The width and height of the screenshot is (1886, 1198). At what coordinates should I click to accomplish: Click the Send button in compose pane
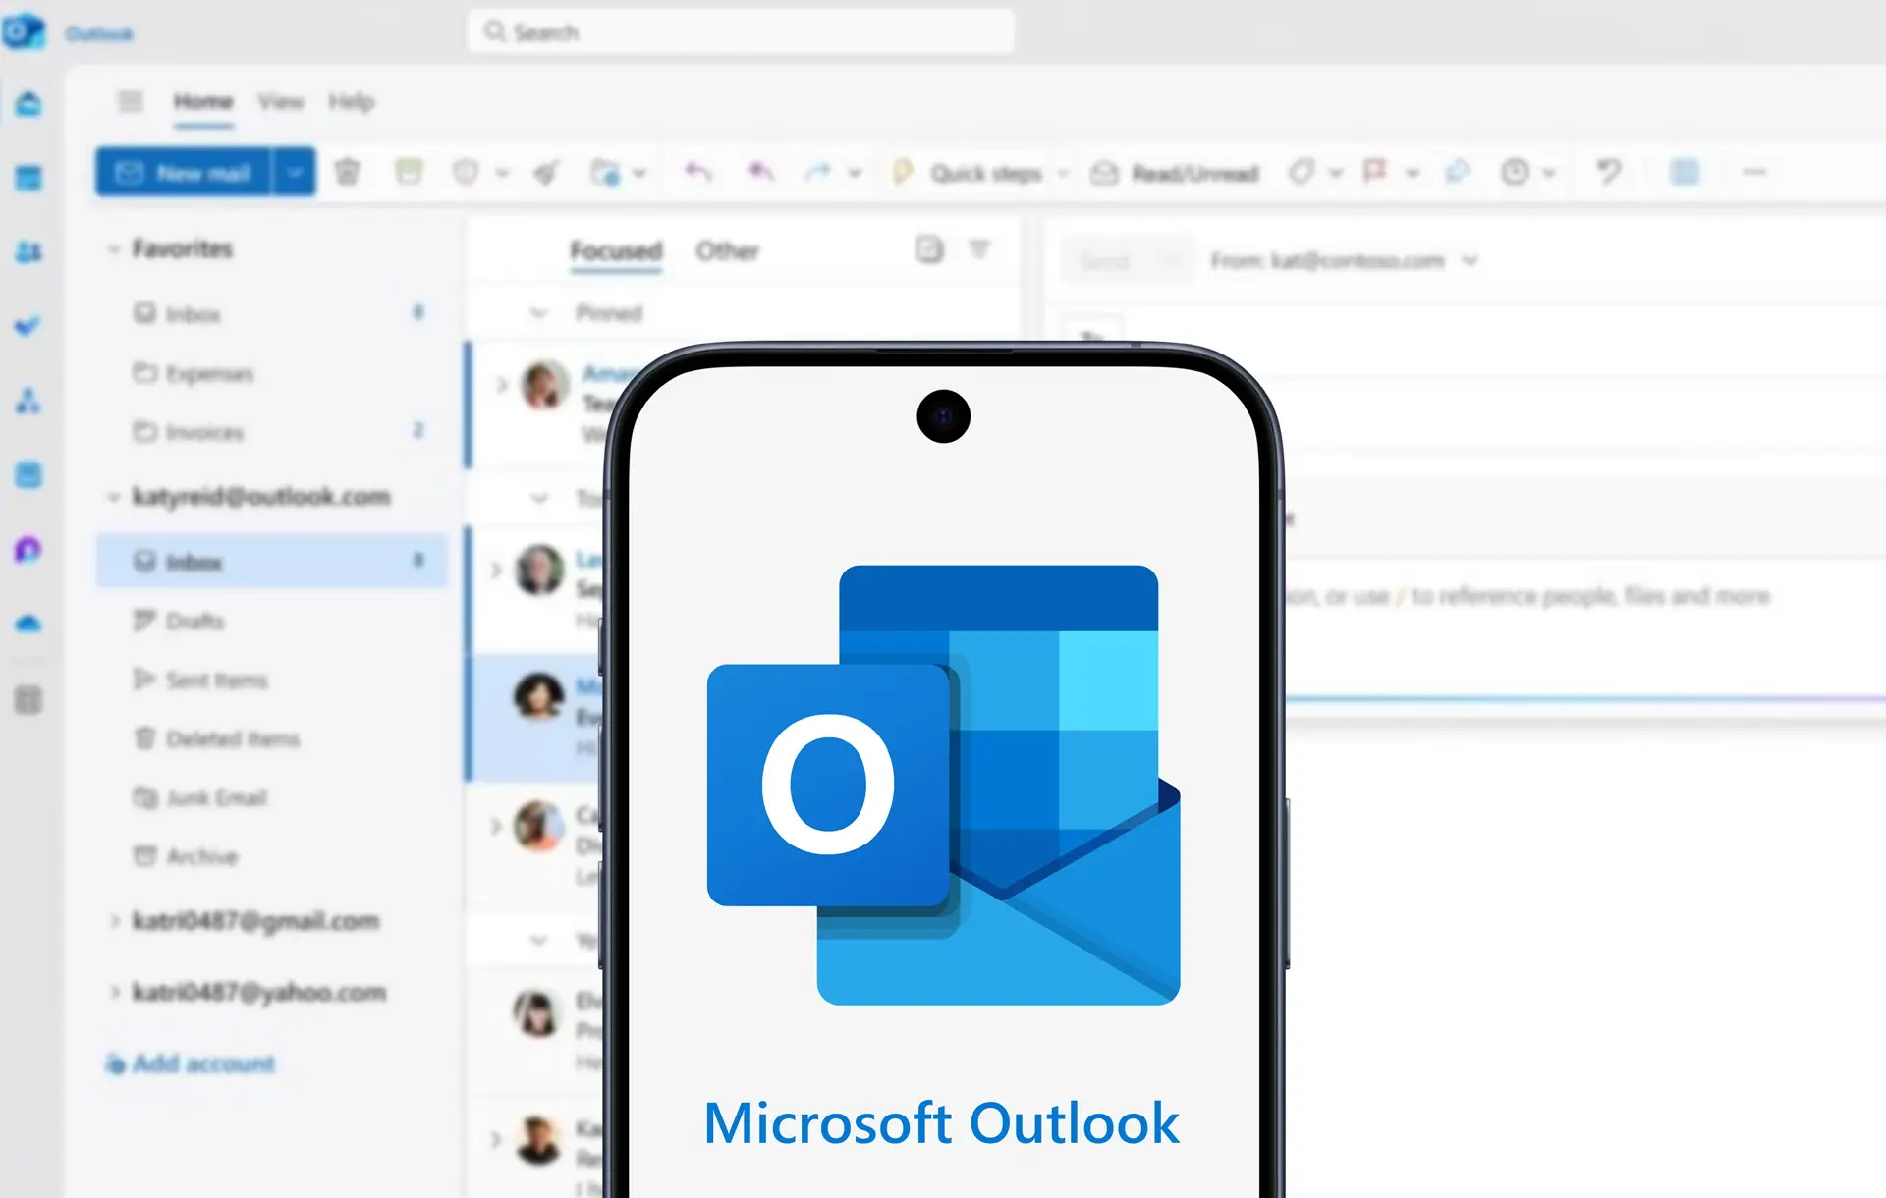click(1105, 261)
